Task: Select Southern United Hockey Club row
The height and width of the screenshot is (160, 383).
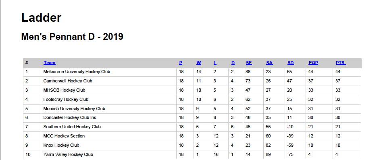Action: pyautogui.click(x=192, y=127)
